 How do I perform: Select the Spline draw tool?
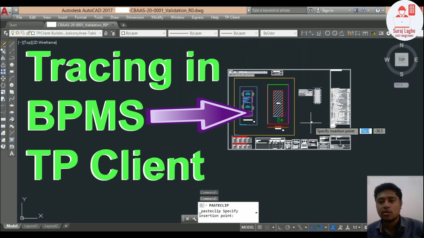(12, 99)
